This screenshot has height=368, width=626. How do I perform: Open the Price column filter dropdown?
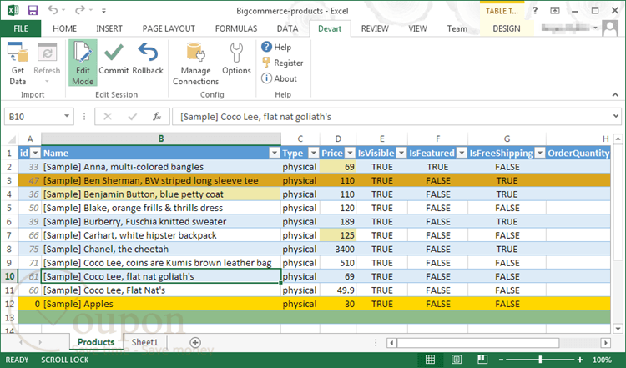pyautogui.click(x=350, y=153)
